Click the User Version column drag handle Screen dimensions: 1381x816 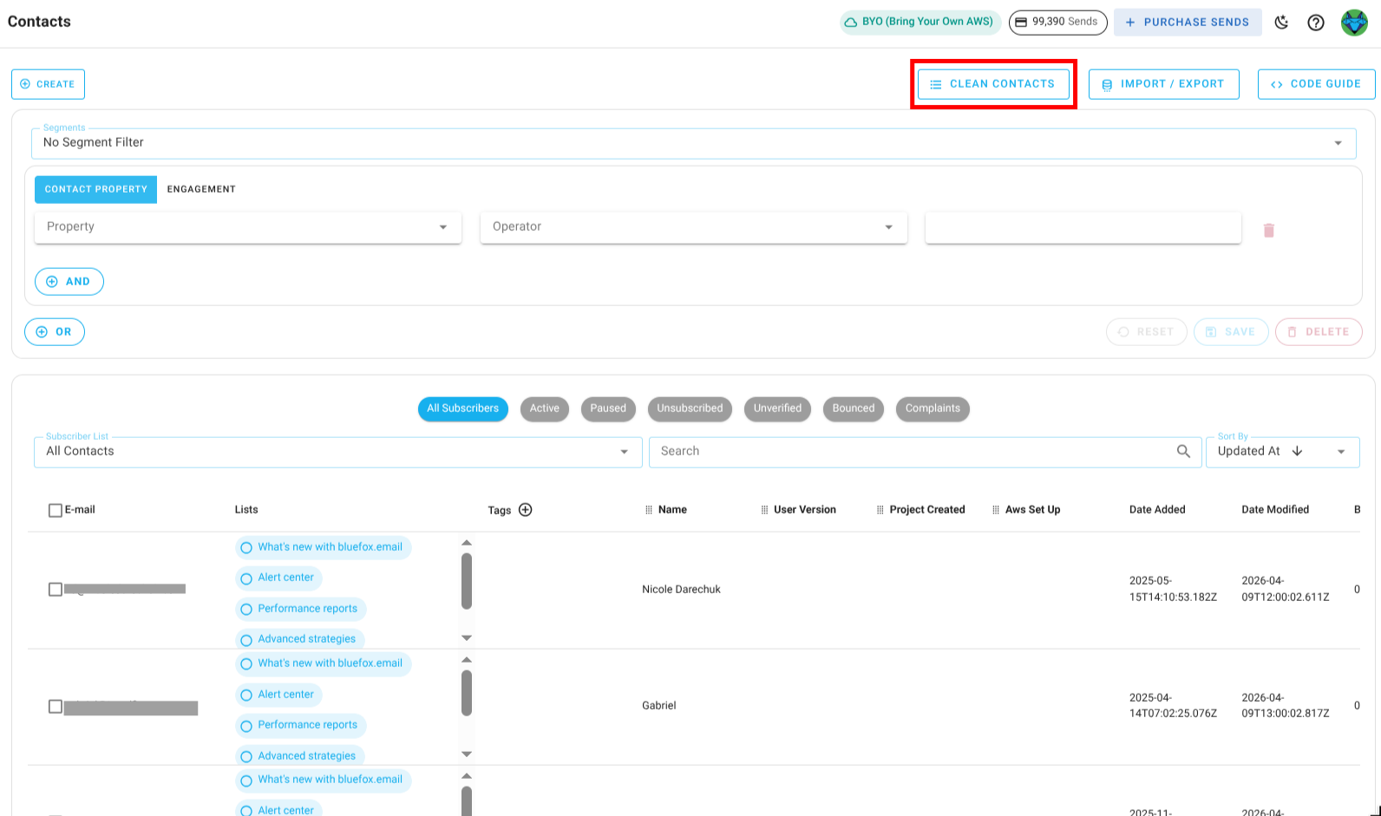[764, 510]
